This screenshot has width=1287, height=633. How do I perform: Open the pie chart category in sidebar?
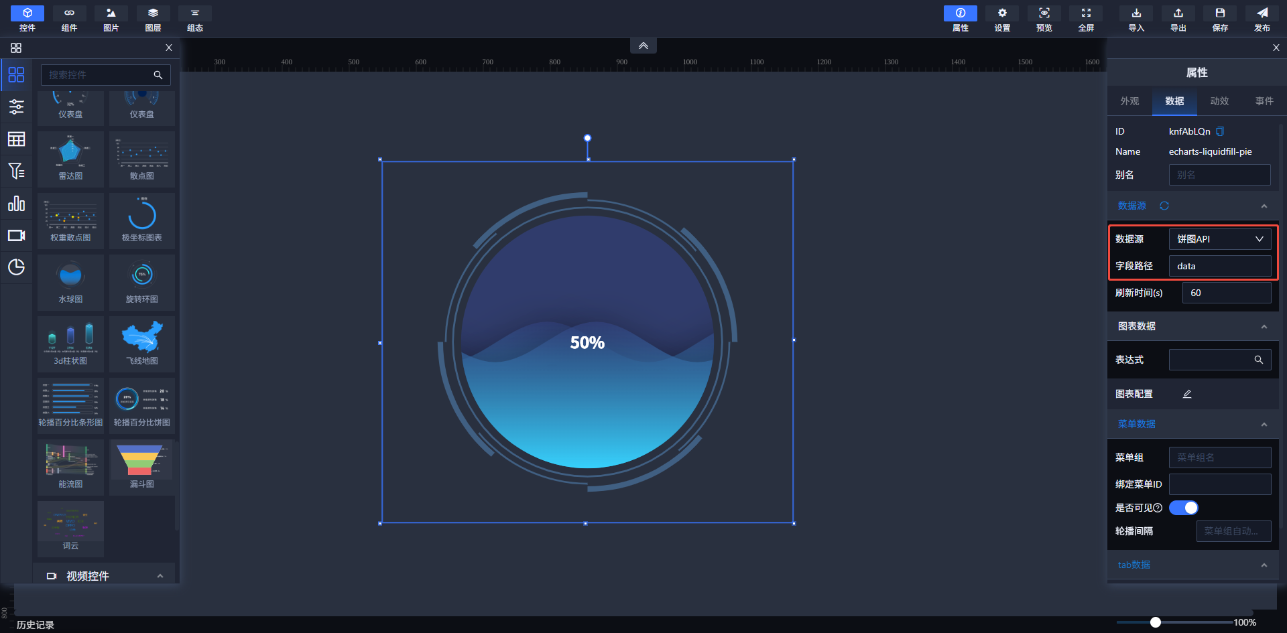click(x=16, y=267)
